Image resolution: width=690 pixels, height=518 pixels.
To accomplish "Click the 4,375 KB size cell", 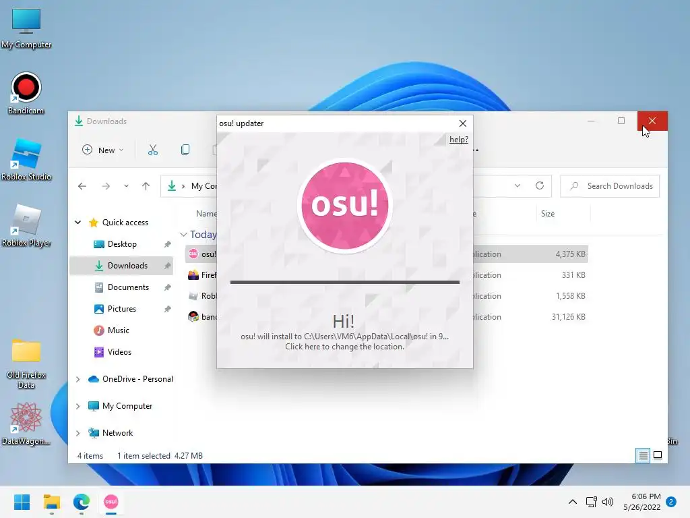I will (x=570, y=254).
